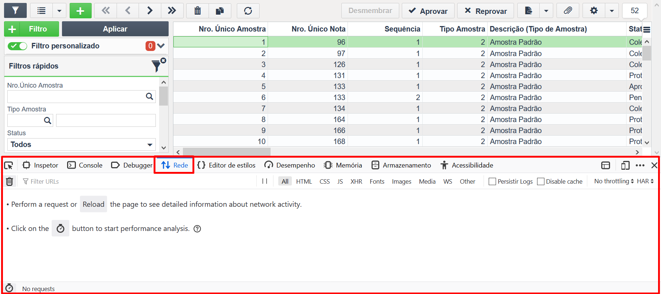The image size is (661, 294).
Task: Click horizontal scrollbar thumb of grid
Action: 227,152
